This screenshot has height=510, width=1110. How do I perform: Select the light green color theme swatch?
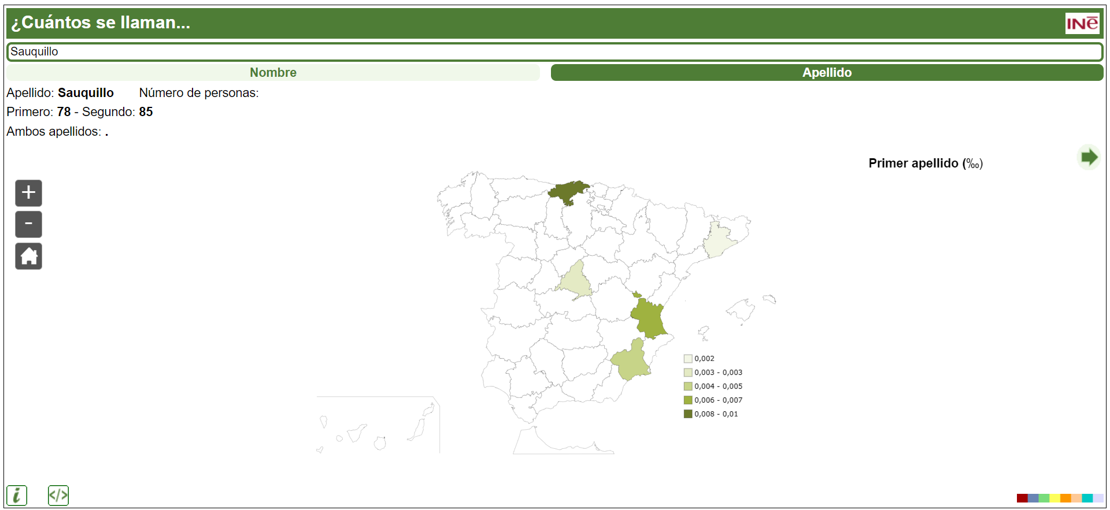point(1044,498)
